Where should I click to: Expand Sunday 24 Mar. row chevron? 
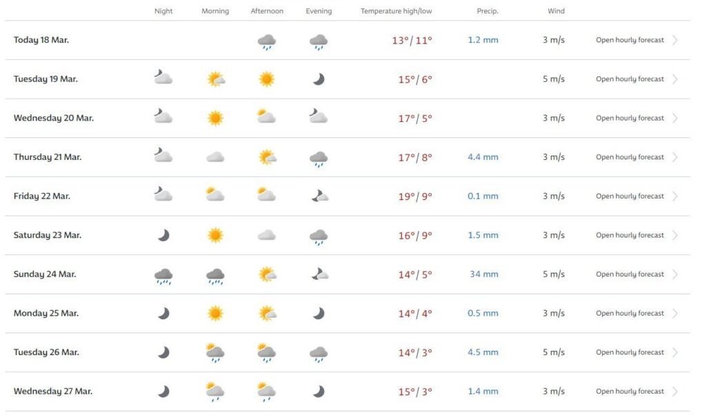pyautogui.click(x=675, y=274)
